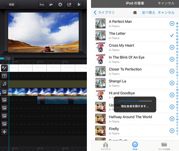Viewport: 179px width, 151px height.
Task: Select song title Cross My Heart
Action: [x=121, y=45]
